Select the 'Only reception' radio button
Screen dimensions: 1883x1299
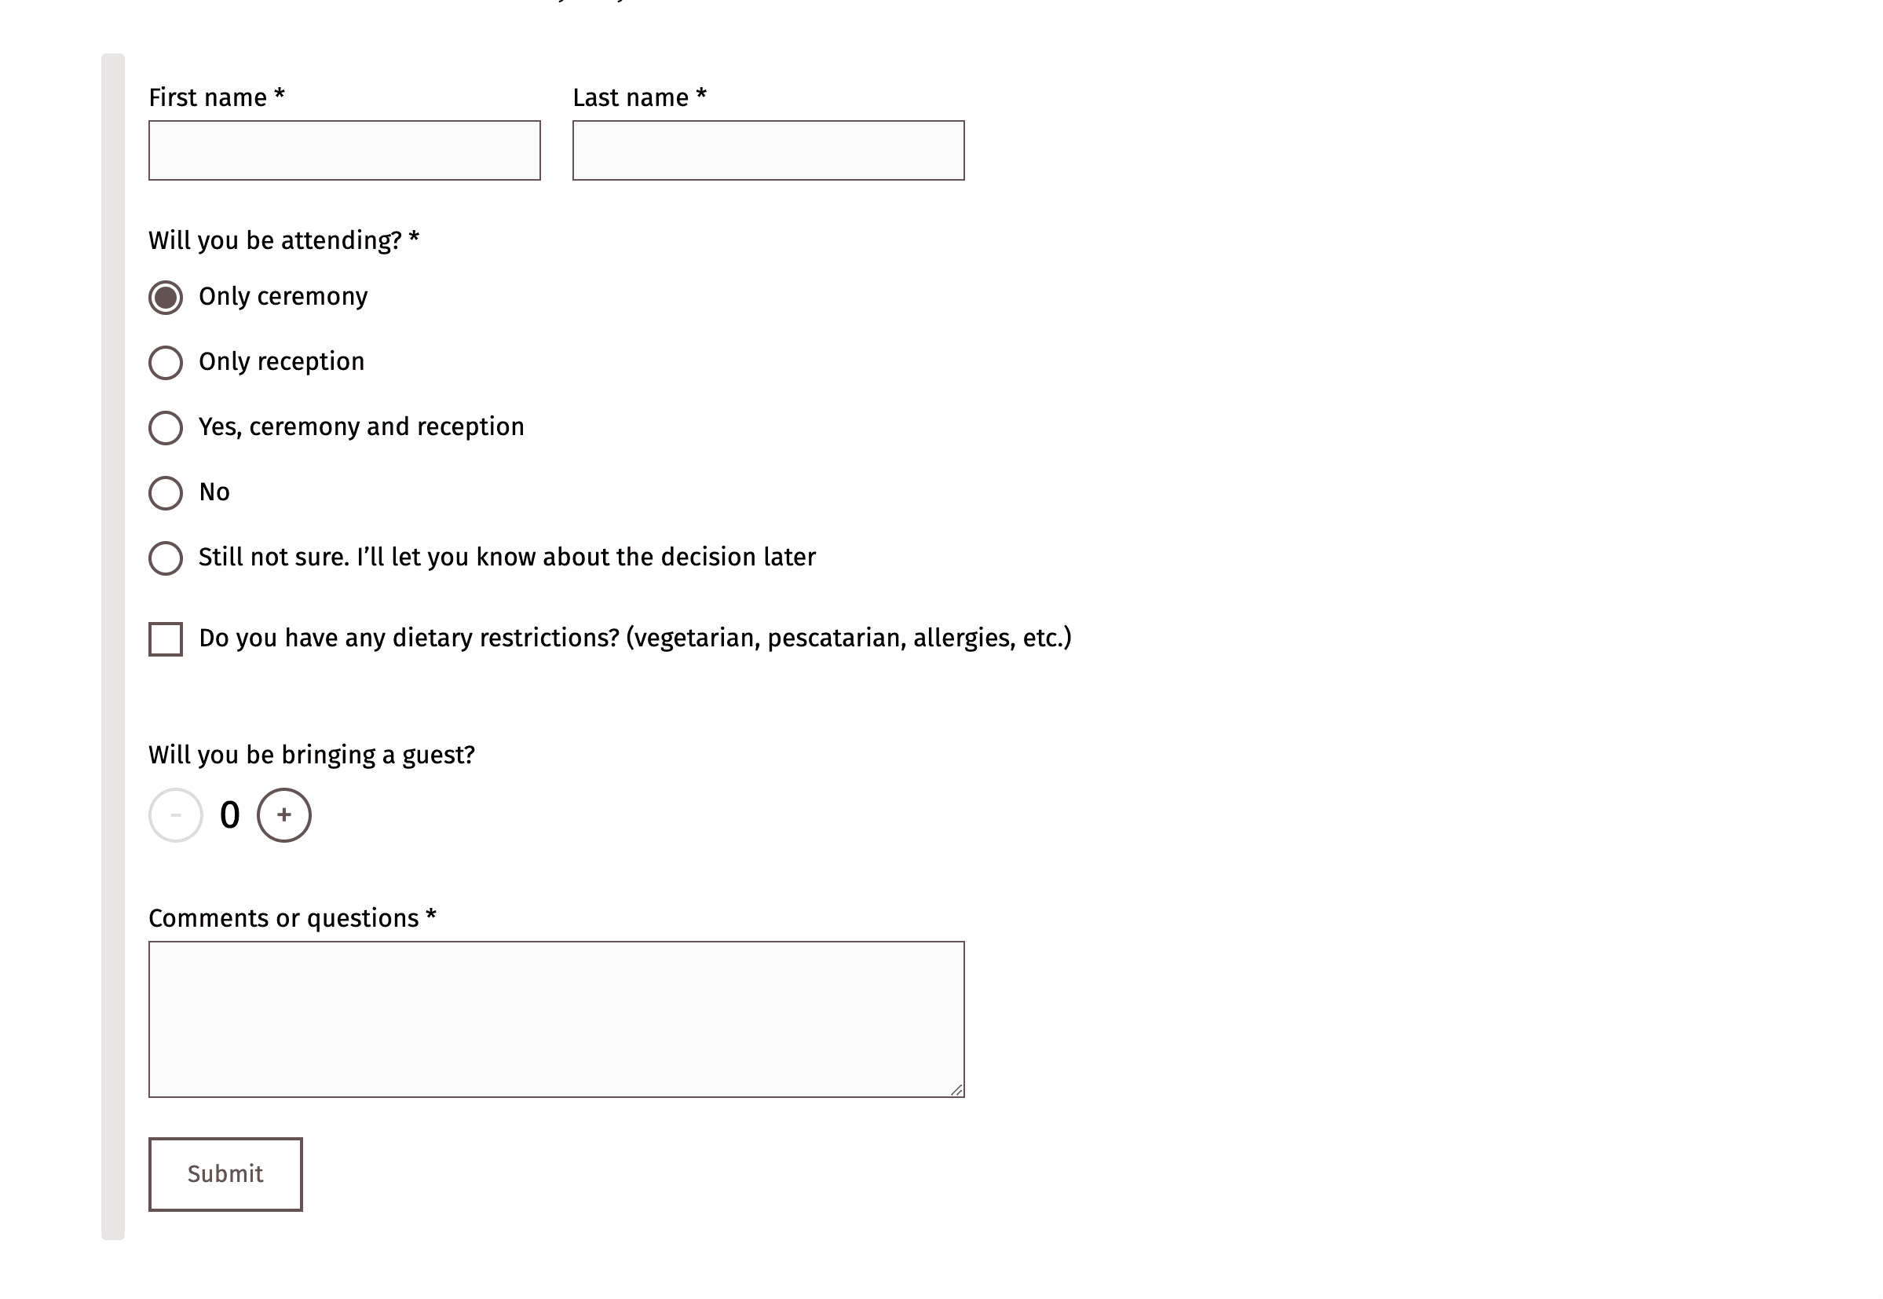pyautogui.click(x=166, y=362)
